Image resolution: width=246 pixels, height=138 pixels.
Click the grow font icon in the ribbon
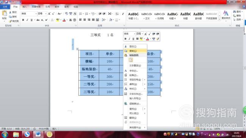pos(49,14)
